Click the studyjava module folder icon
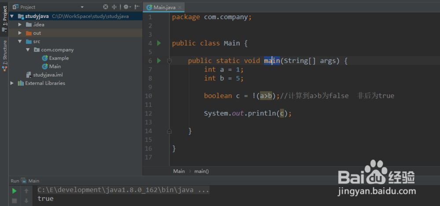 tap(21, 16)
